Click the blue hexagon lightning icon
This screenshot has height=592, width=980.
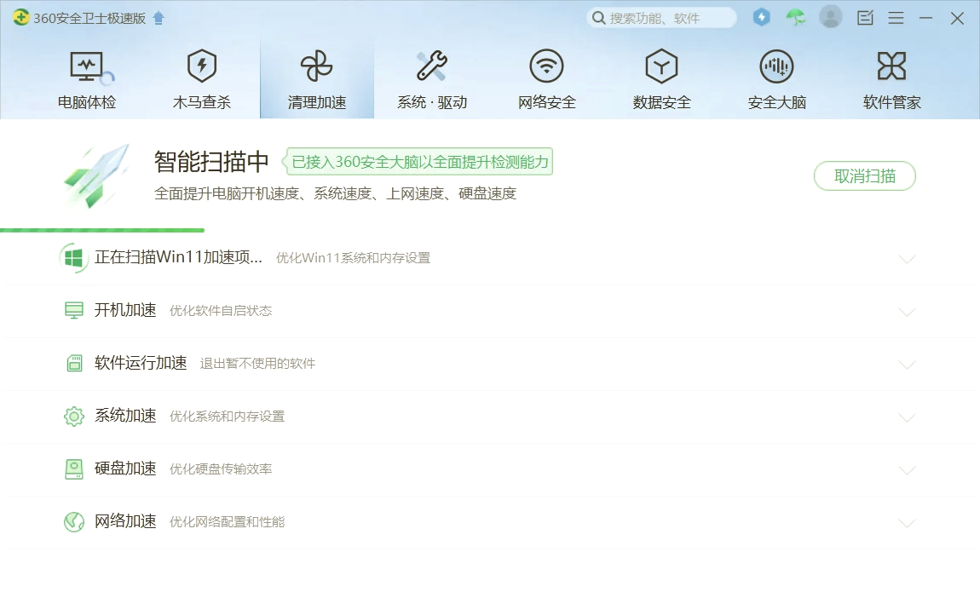761,18
